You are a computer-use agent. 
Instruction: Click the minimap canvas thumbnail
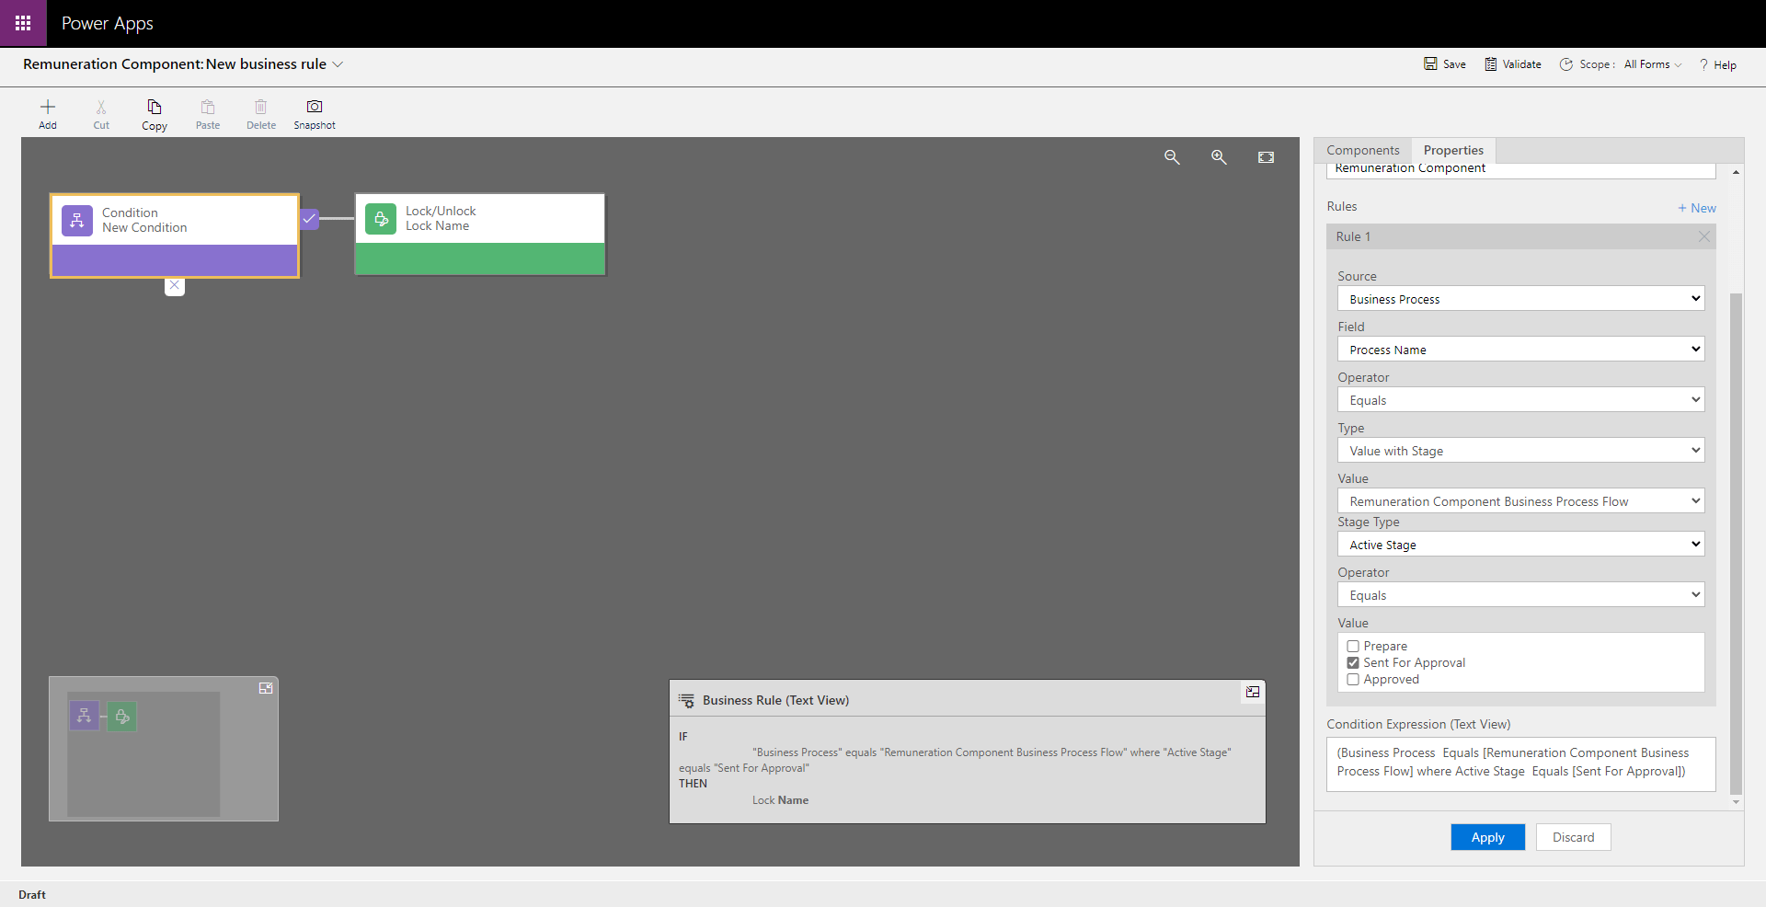(x=143, y=753)
